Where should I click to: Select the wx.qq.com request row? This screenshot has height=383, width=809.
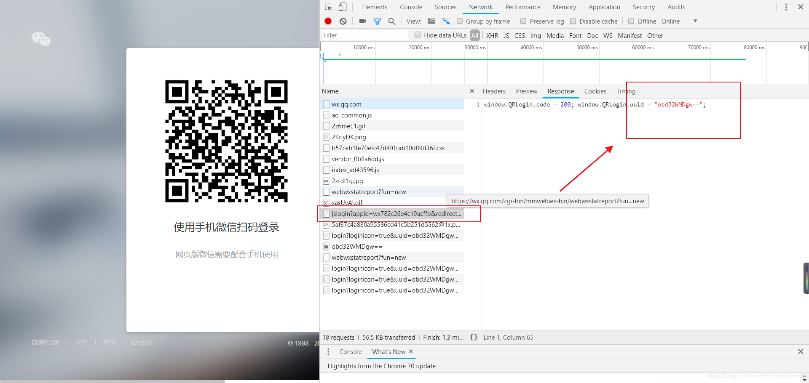(392, 104)
